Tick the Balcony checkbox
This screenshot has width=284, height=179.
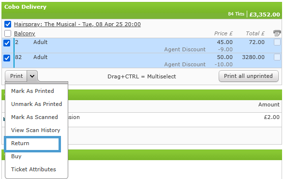click(x=8, y=33)
